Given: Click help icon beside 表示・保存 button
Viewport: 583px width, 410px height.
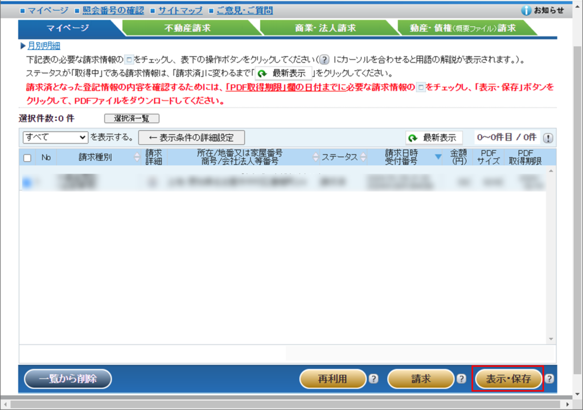Looking at the screenshot, I should (549, 379).
